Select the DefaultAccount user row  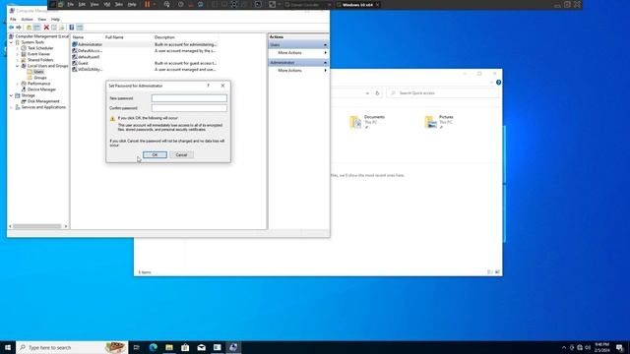(x=145, y=51)
